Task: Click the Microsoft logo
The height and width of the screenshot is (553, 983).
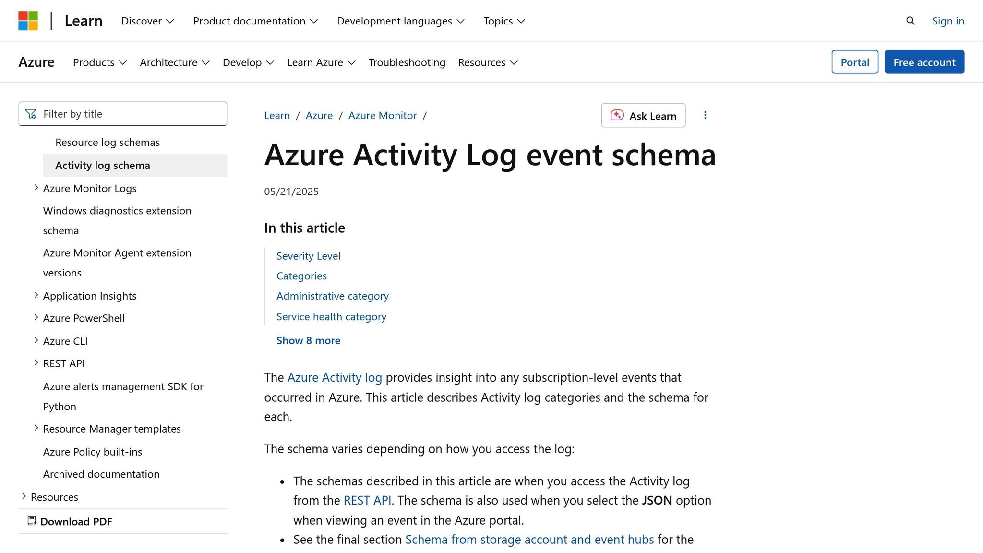Action: click(28, 21)
